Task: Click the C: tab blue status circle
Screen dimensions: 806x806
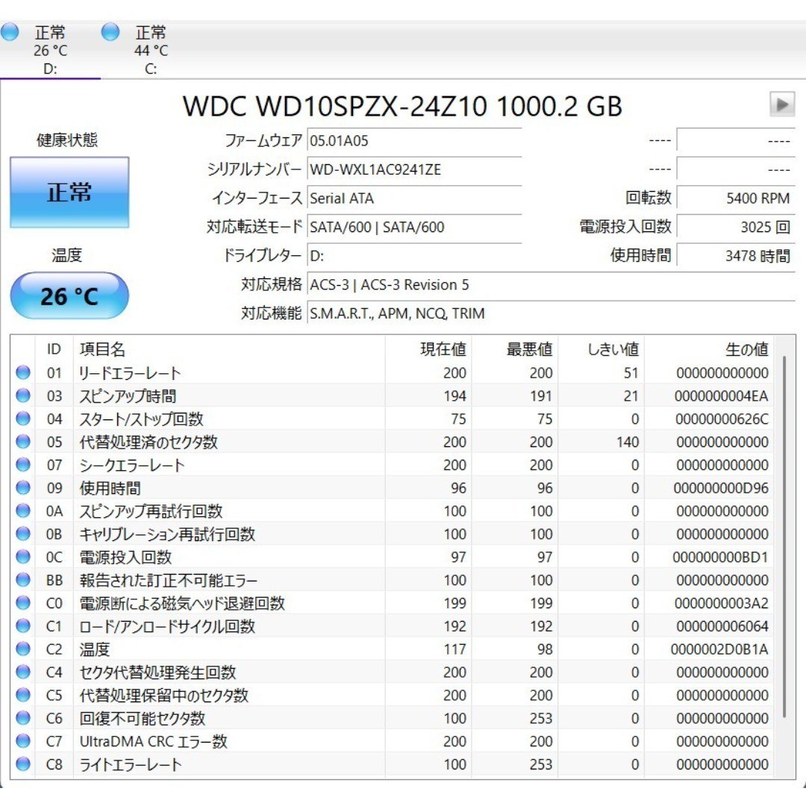Action: click(x=110, y=32)
